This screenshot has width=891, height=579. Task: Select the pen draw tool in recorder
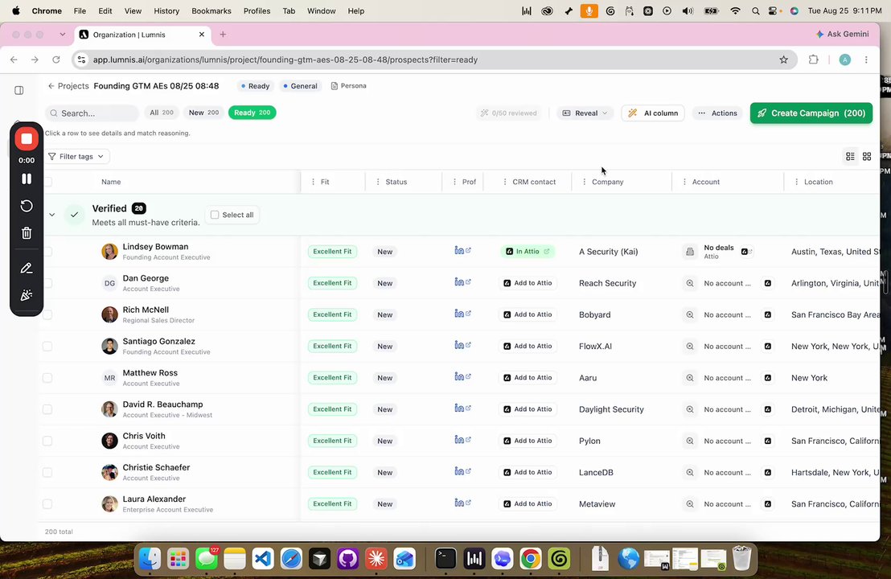point(27,268)
